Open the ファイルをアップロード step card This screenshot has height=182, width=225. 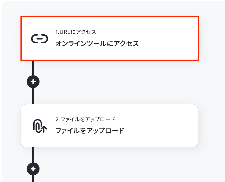(109, 126)
